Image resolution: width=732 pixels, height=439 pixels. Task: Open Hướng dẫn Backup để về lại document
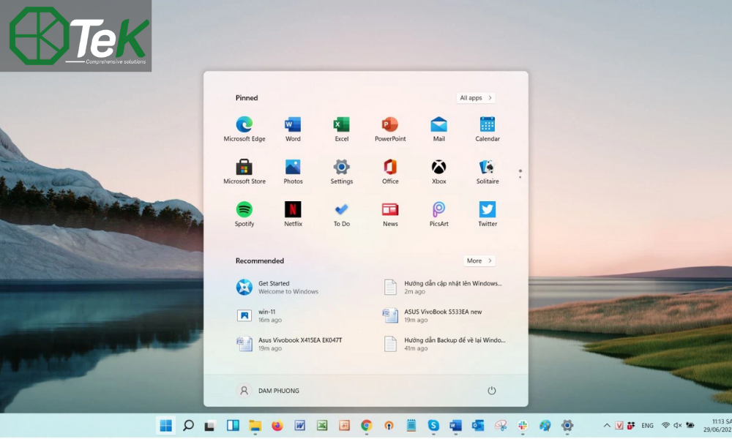tap(444, 344)
